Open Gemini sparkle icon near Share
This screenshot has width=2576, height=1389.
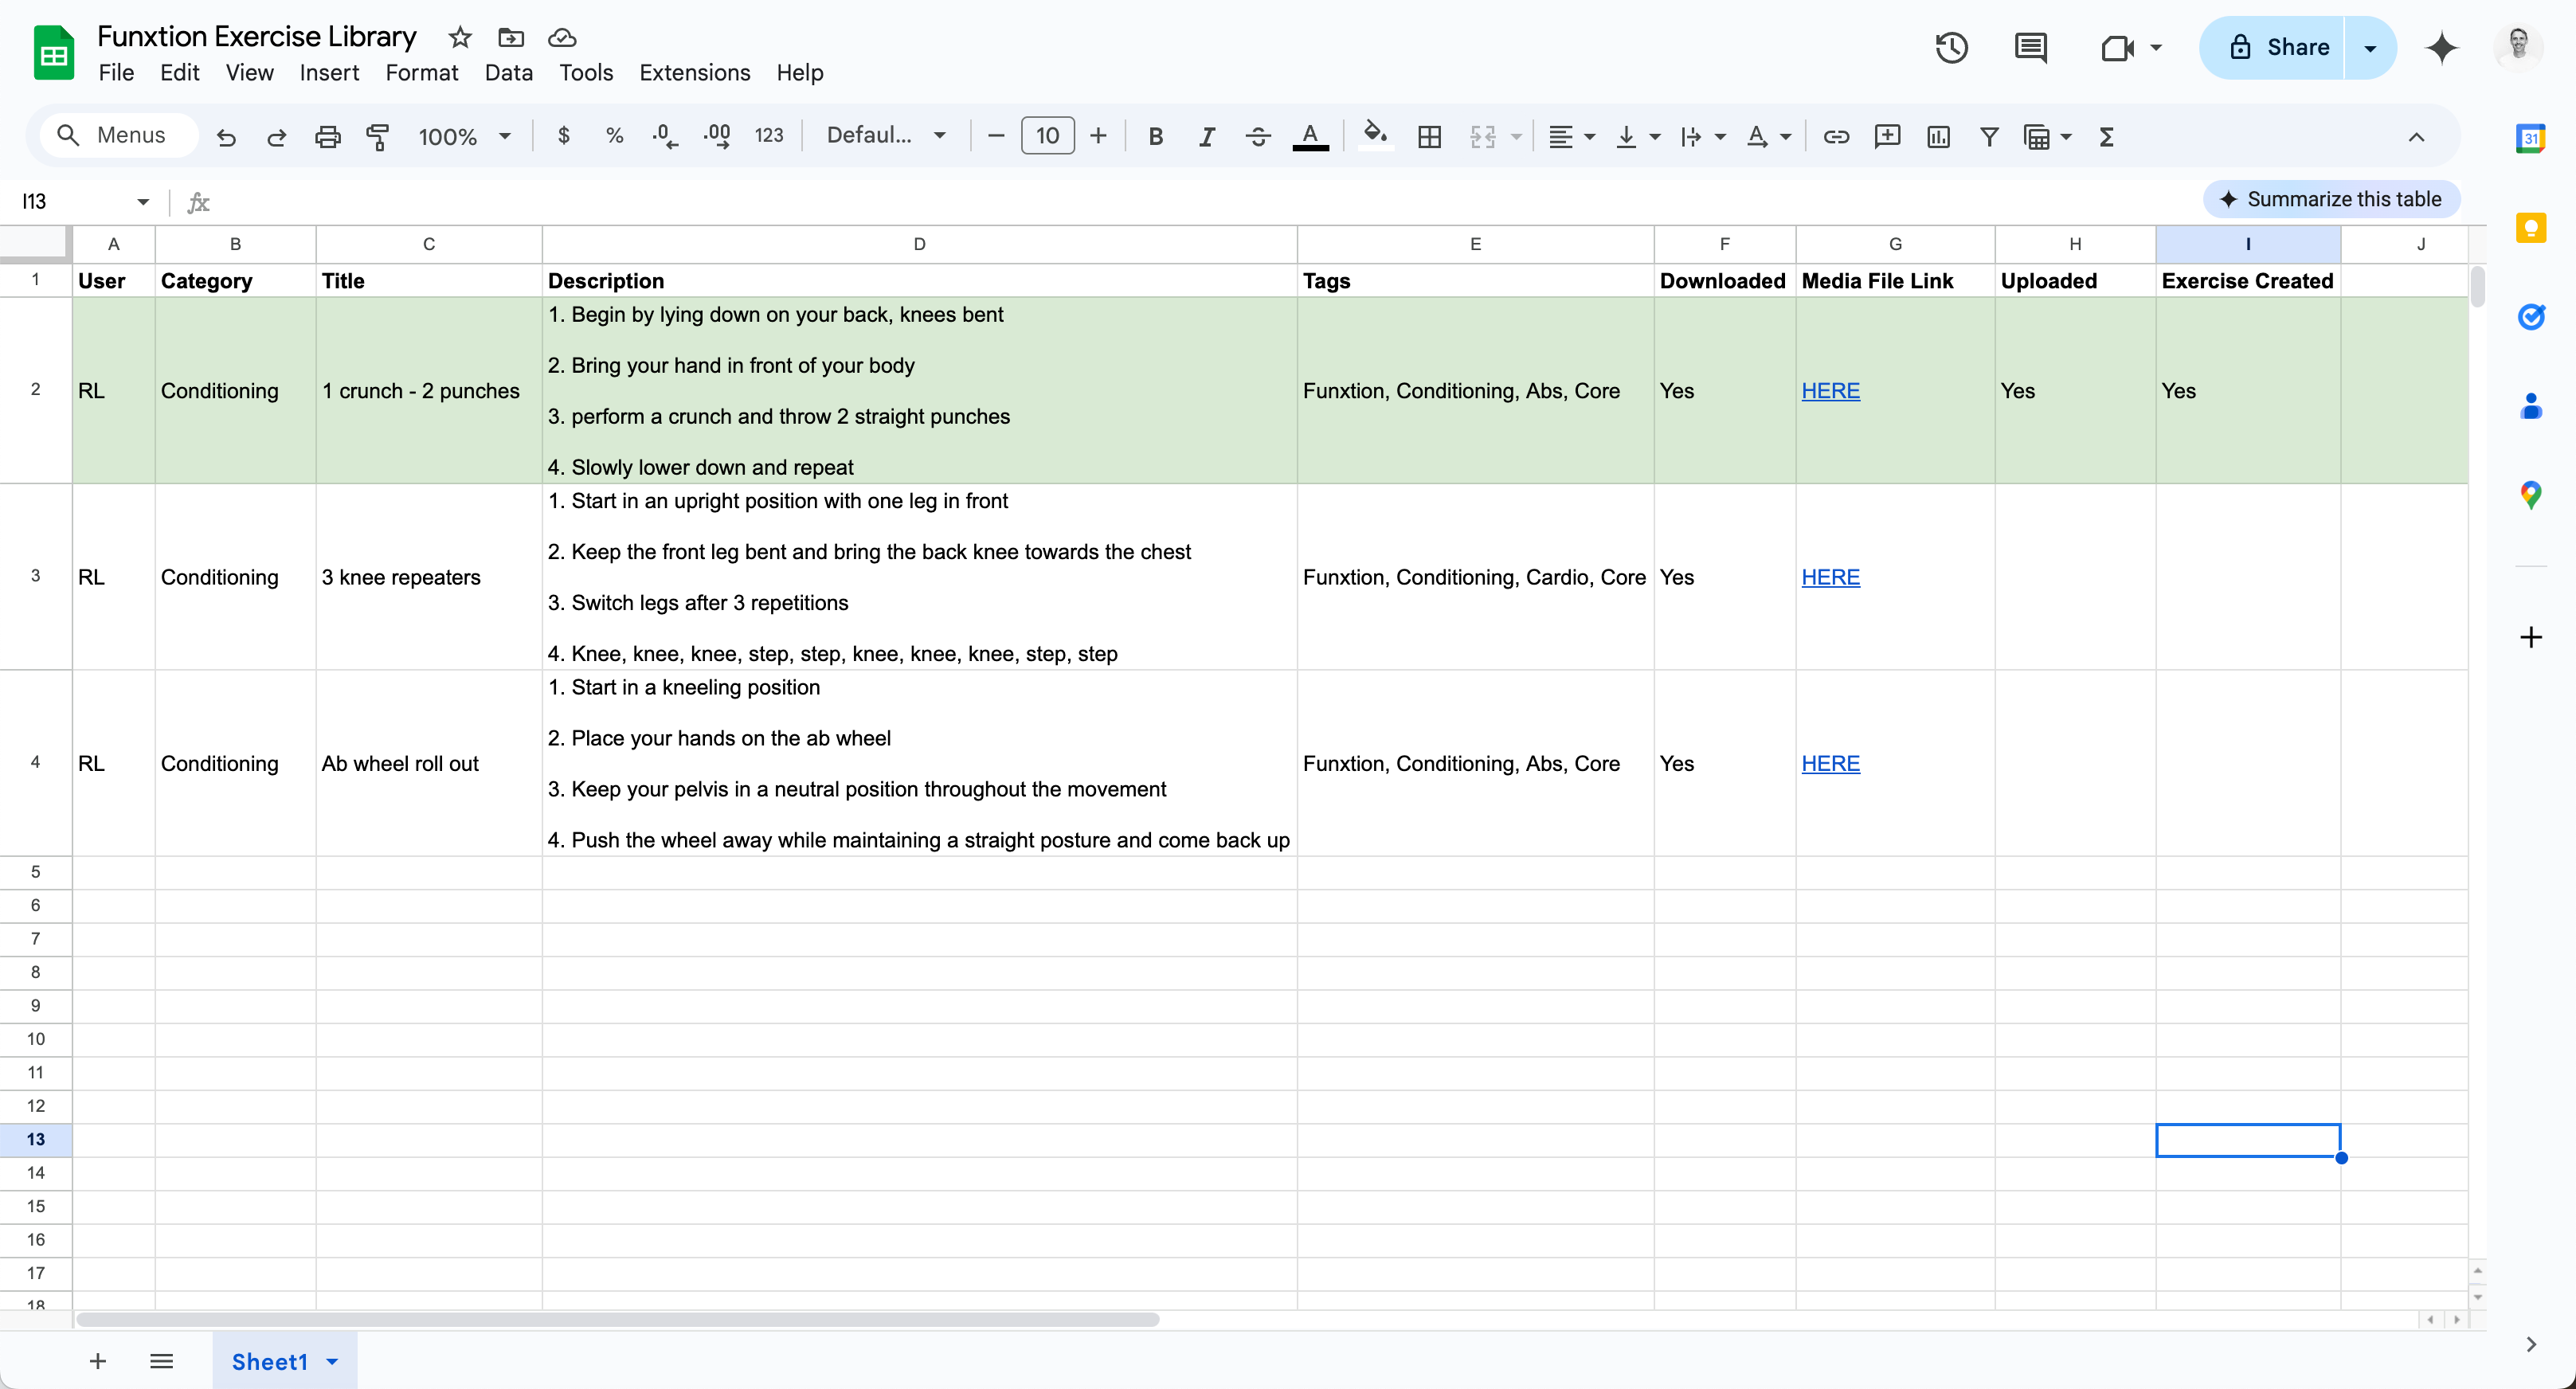coord(2442,47)
